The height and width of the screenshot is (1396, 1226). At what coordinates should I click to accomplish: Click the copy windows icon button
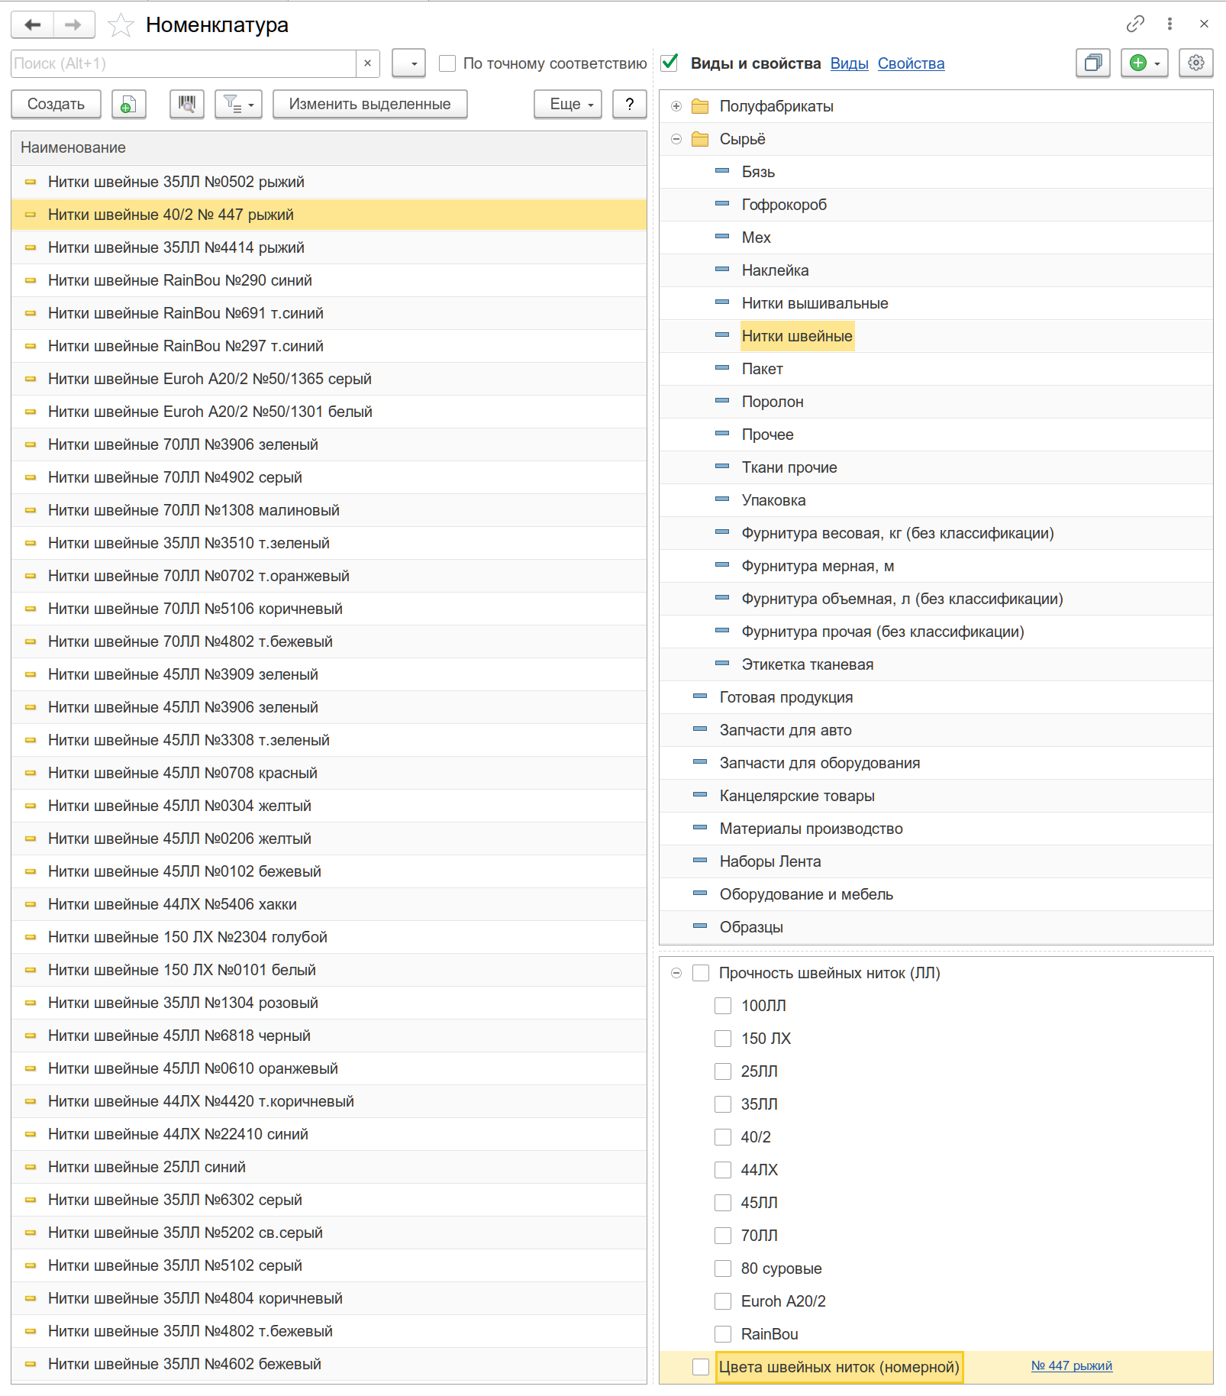pyautogui.click(x=1093, y=63)
